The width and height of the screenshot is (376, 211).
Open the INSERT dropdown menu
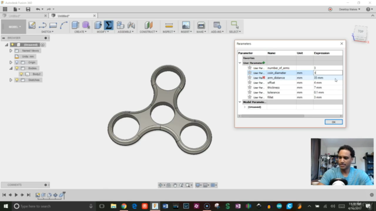(186, 32)
